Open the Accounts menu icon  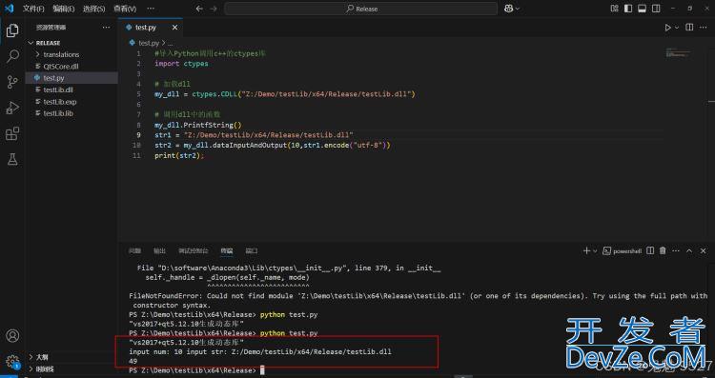12,336
